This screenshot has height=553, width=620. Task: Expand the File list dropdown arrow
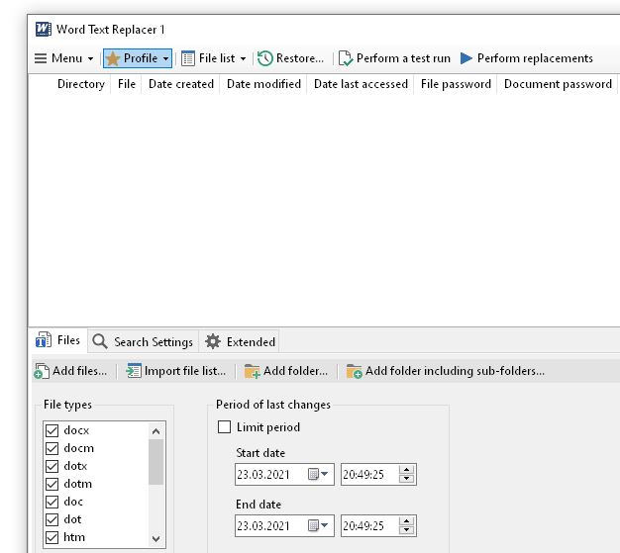(243, 58)
